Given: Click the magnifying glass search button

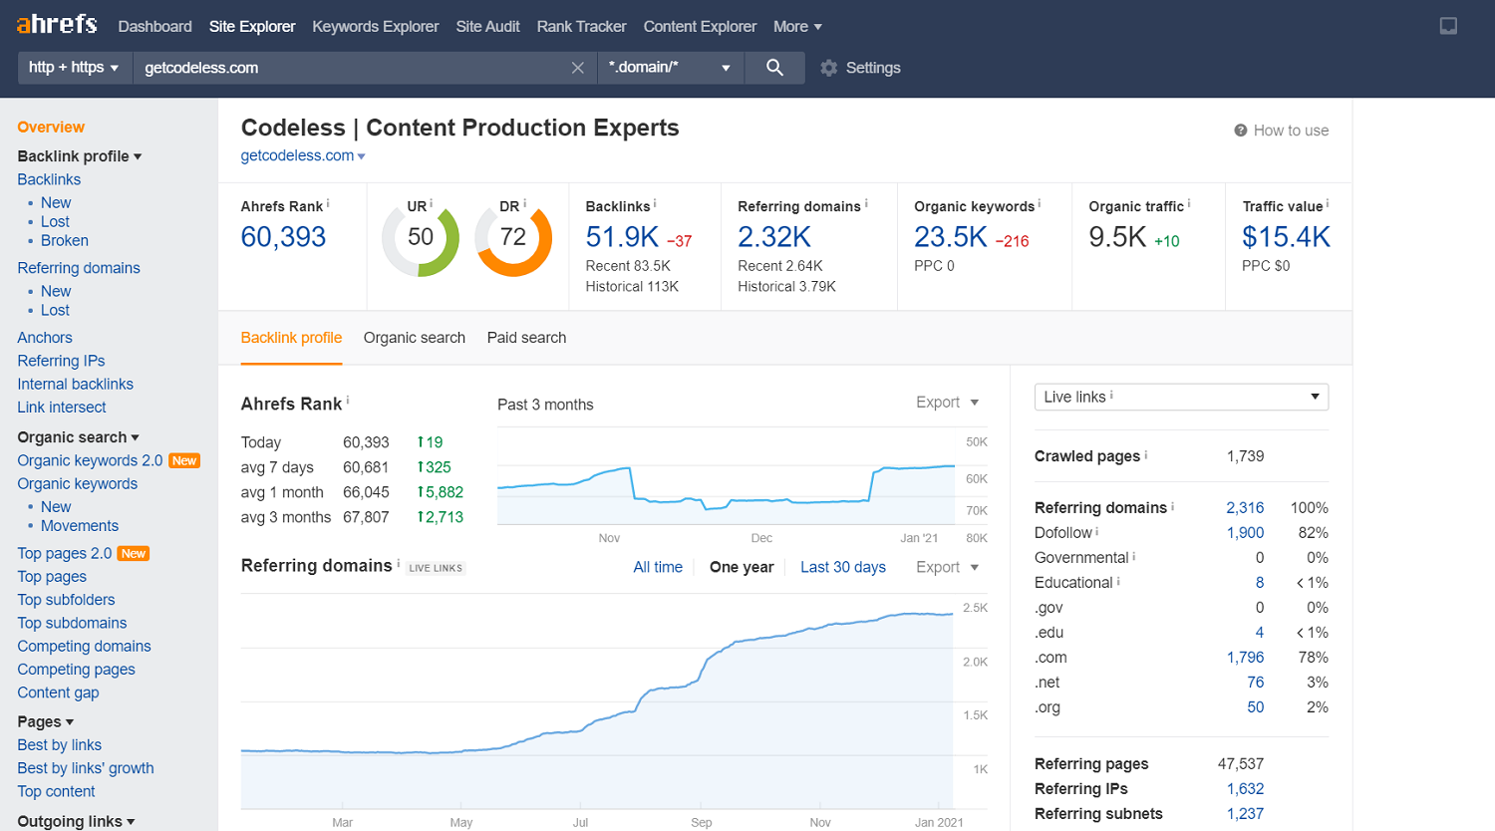Looking at the screenshot, I should 774,68.
